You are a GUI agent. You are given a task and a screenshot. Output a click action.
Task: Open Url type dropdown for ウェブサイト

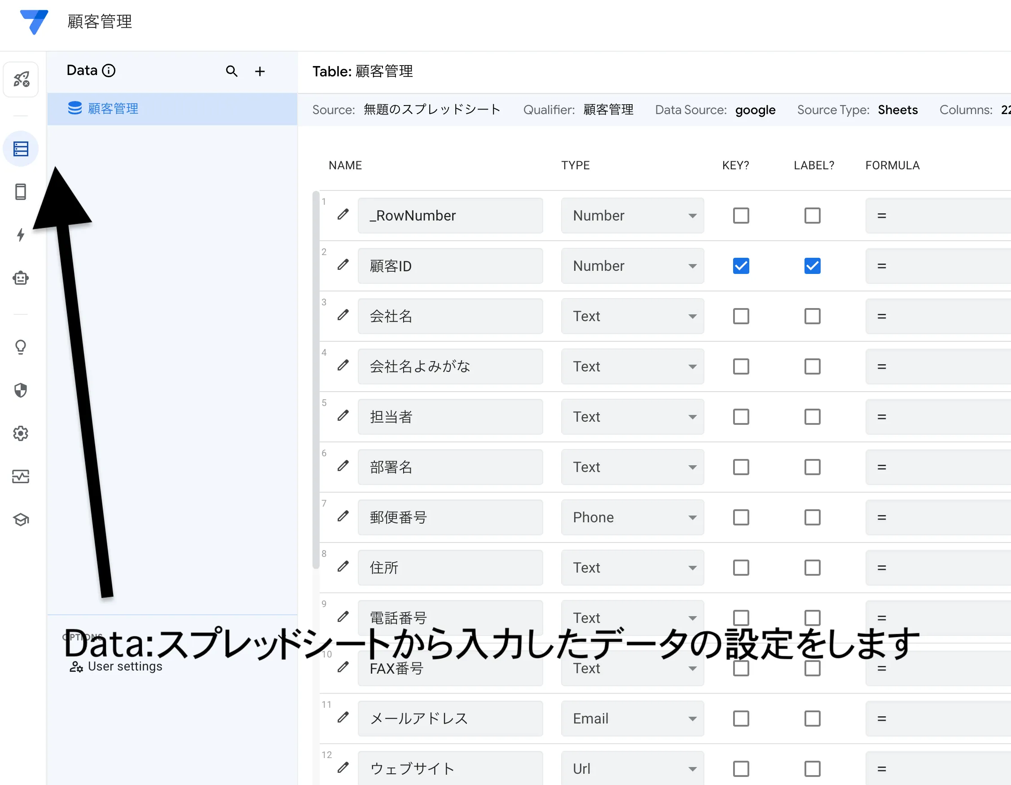(x=633, y=768)
